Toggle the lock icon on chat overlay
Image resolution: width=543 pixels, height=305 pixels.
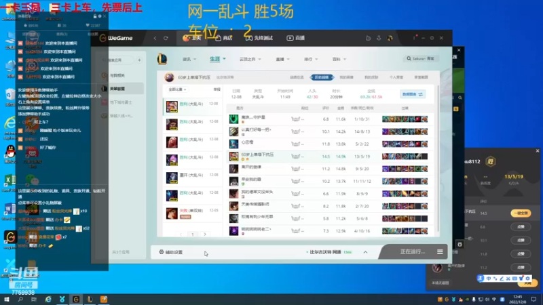(95, 16)
